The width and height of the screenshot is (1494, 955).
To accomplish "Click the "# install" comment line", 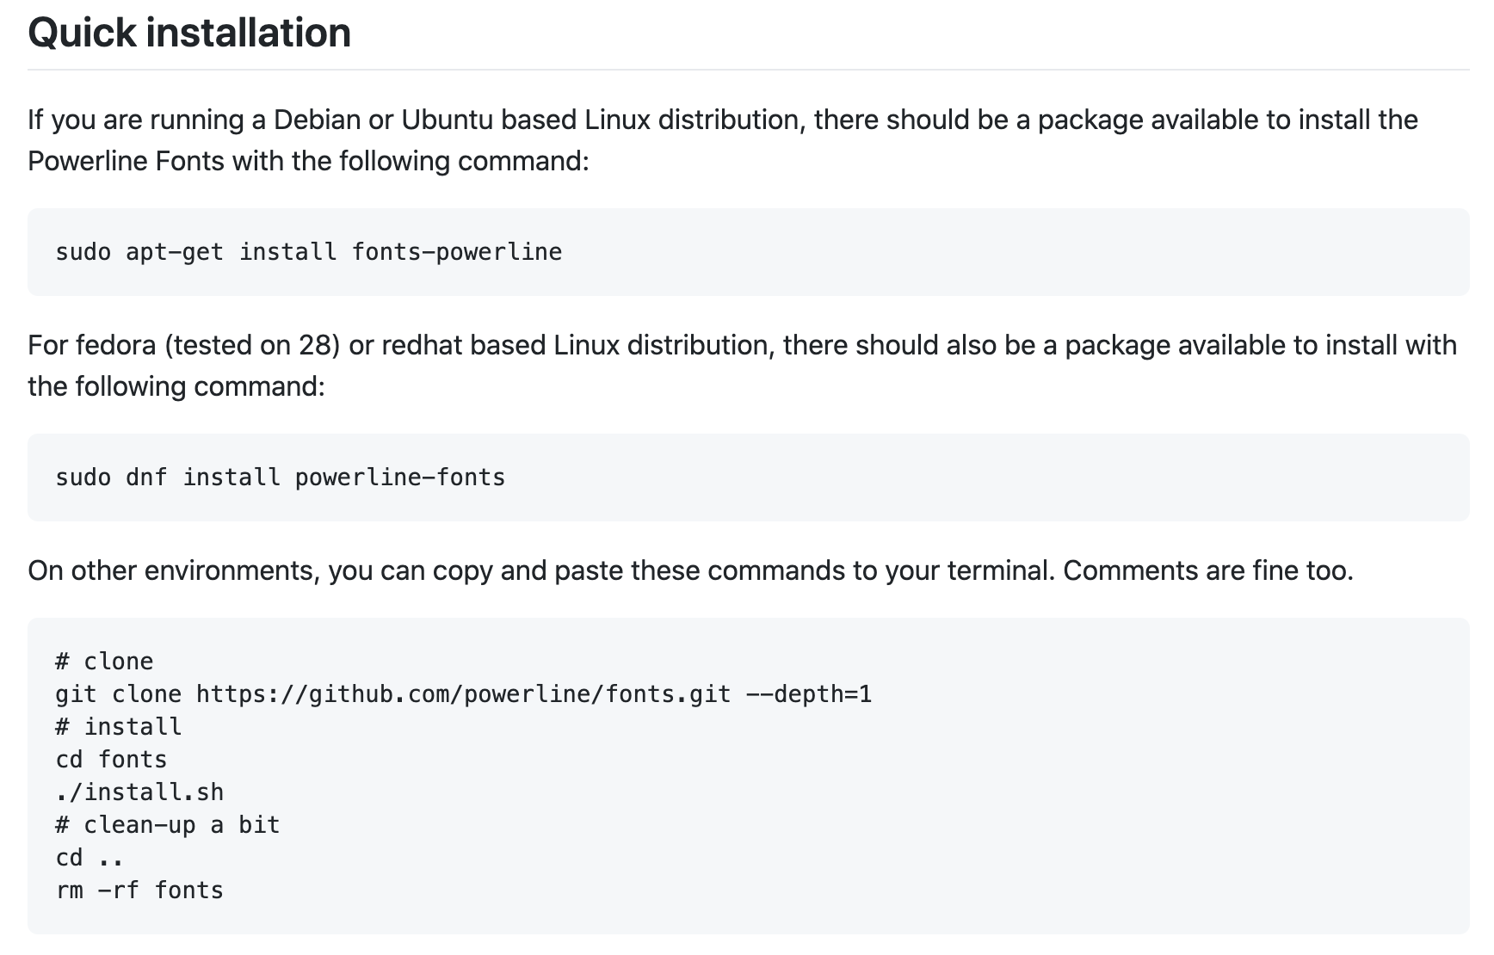I will 119,727.
